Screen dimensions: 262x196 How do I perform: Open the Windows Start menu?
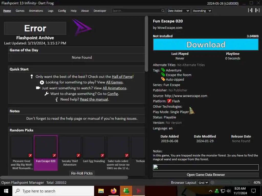(6, 191)
